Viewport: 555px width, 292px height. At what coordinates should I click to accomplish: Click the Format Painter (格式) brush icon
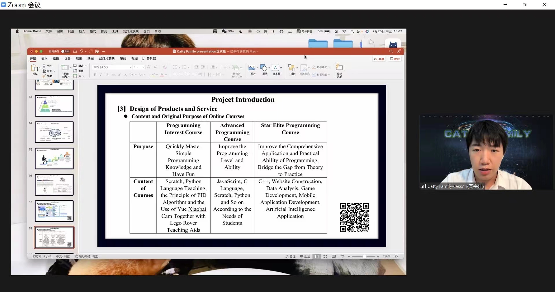(44, 76)
